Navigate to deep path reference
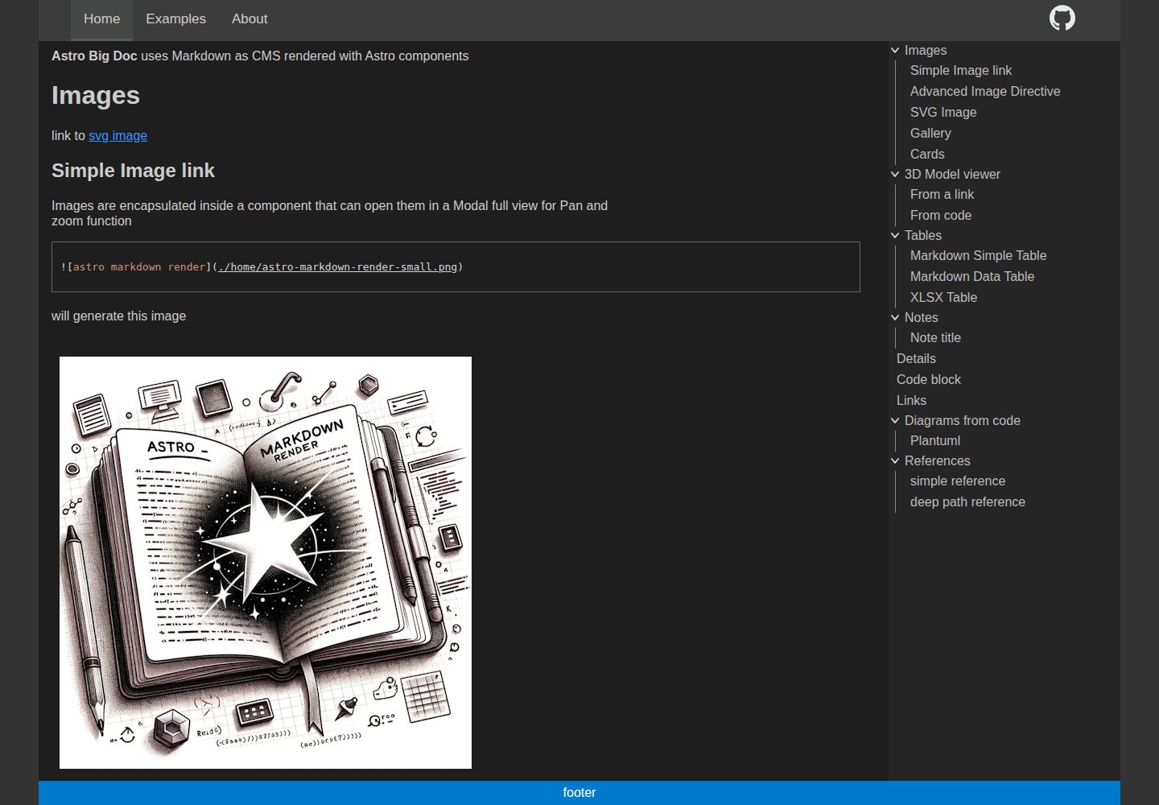The width and height of the screenshot is (1159, 805). pos(967,502)
